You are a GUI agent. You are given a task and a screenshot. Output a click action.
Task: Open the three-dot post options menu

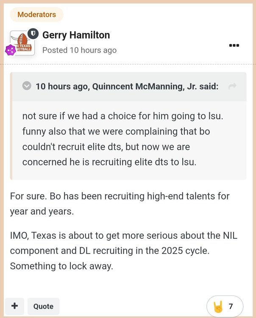pos(234,45)
